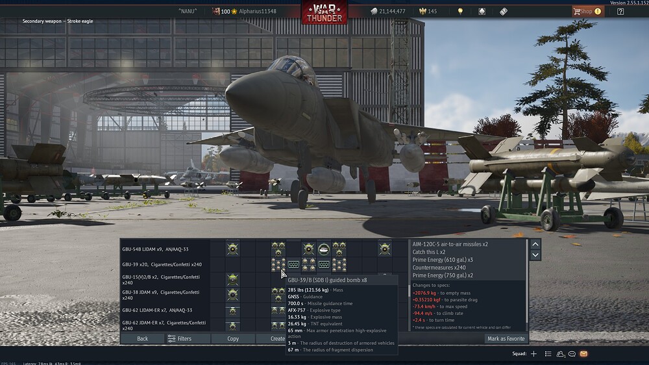Open the chat speech bubble icon
649x365 pixels.
572,354
